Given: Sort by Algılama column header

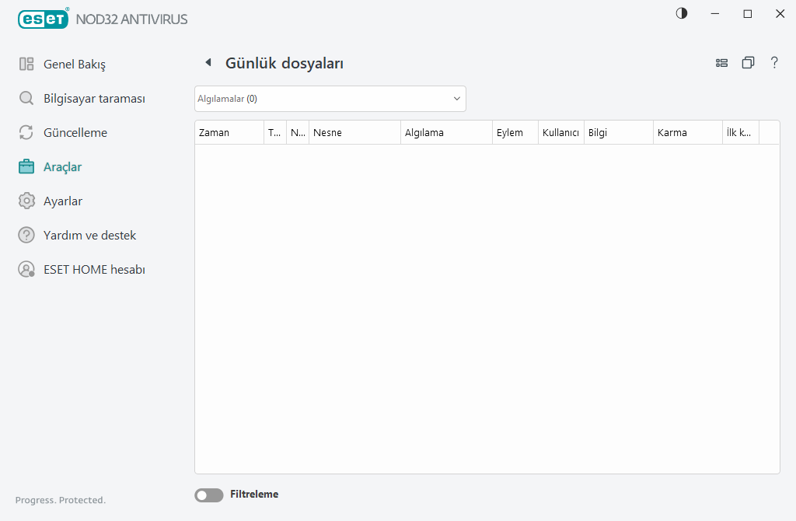Looking at the screenshot, I should [446, 133].
